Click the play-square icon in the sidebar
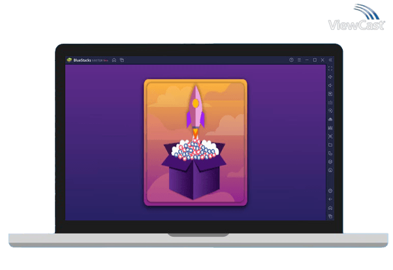 click(x=330, y=94)
